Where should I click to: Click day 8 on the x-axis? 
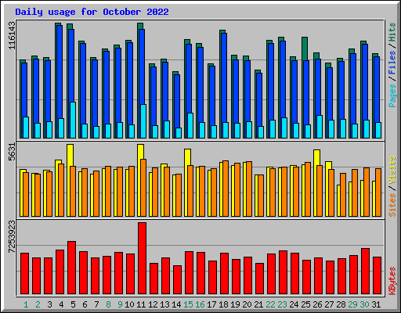(108, 304)
